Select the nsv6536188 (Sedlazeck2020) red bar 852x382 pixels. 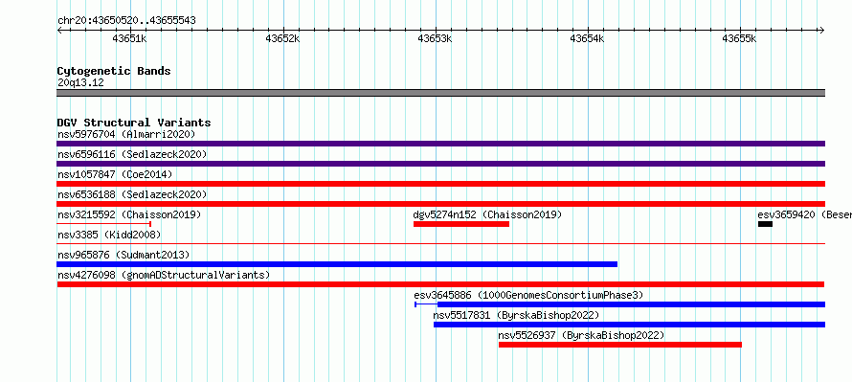click(x=440, y=204)
